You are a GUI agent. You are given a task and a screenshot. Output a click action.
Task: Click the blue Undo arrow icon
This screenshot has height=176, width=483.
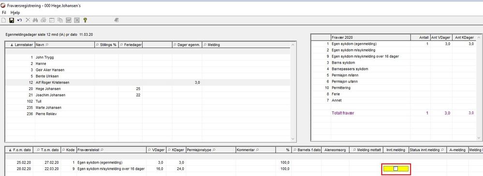[19, 20]
